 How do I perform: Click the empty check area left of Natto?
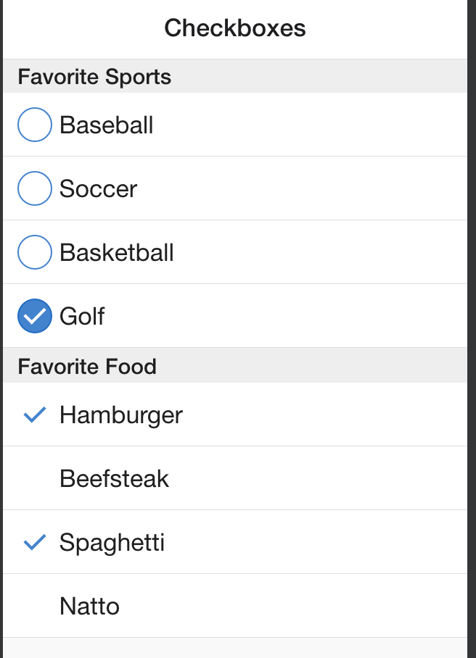35,606
